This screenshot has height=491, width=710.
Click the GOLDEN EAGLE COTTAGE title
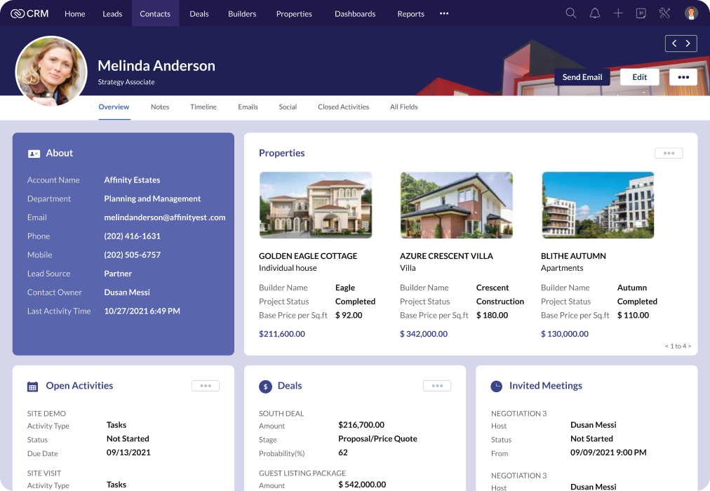tap(308, 256)
